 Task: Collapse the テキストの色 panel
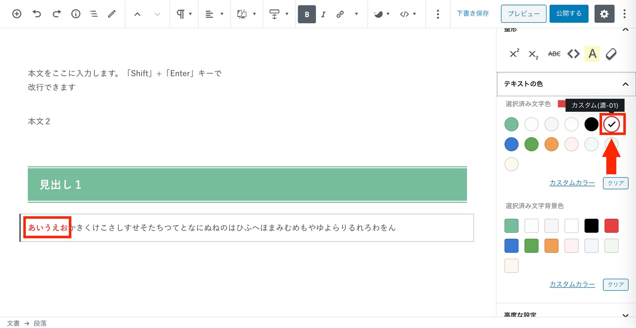tap(626, 84)
